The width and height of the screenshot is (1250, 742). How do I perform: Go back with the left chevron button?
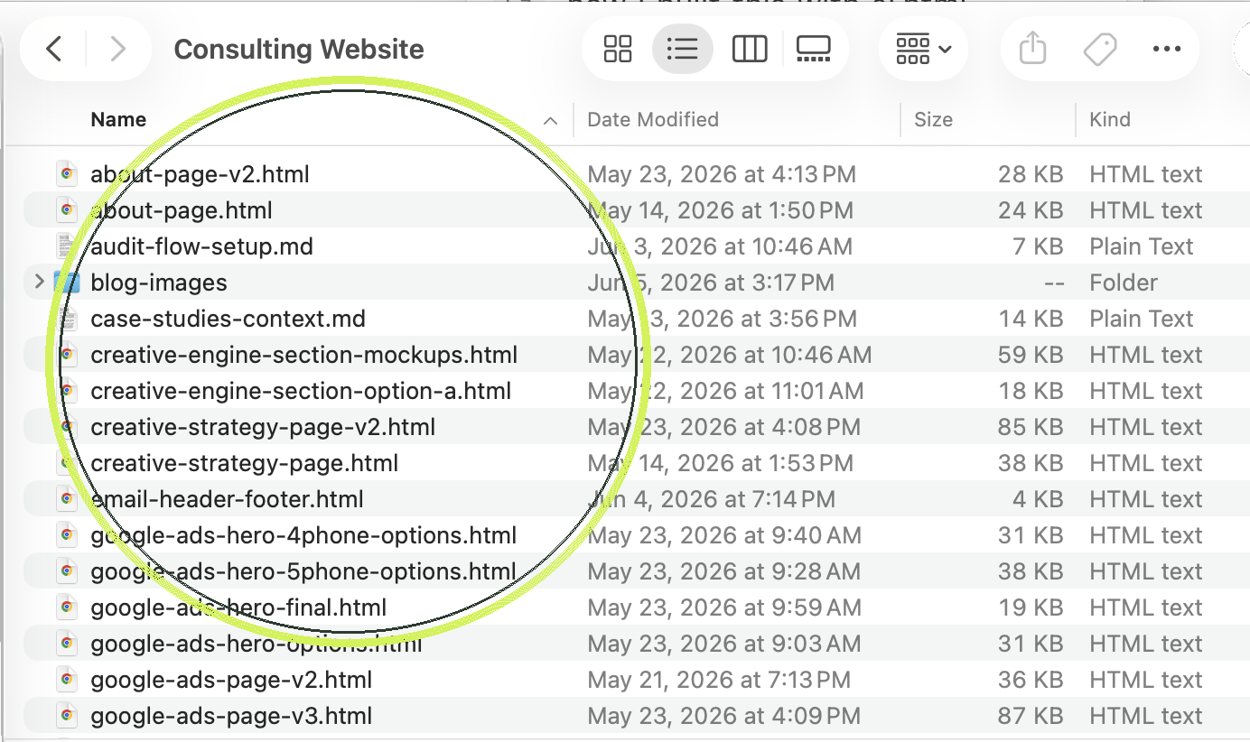point(54,49)
